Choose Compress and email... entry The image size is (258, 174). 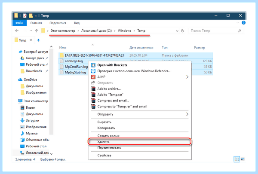[140, 101]
